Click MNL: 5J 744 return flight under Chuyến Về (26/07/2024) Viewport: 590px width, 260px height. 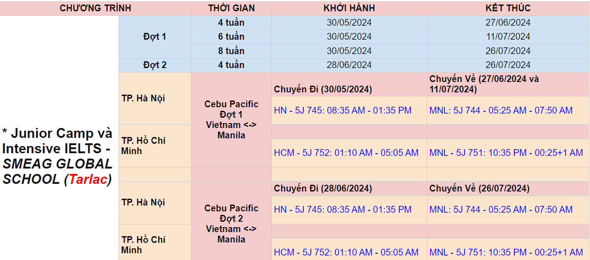[501, 210]
